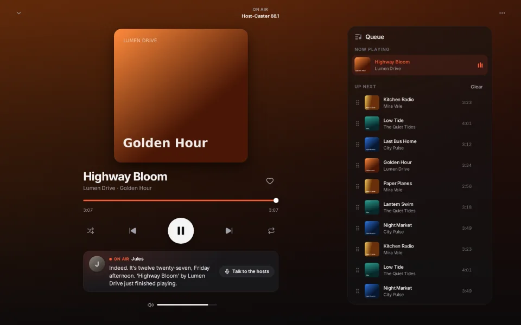521x325 pixels.
Task: Skip to previous track
Action: point(132,231)
